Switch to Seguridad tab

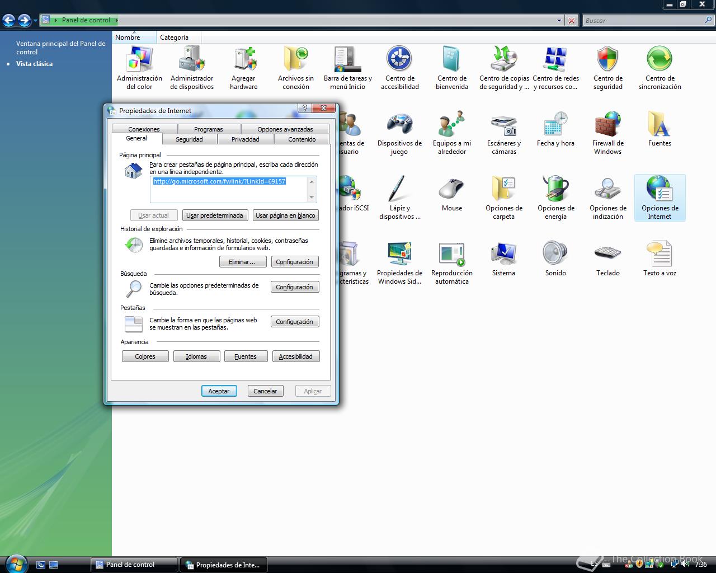(x=189, y=139)
